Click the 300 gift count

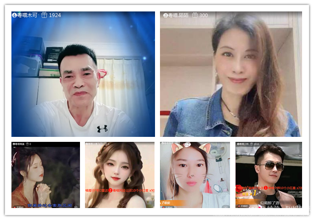pyautogui.click(x=204, y=15)
